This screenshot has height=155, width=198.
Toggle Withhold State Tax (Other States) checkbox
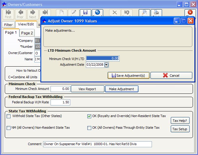click(x=9, y=116)
